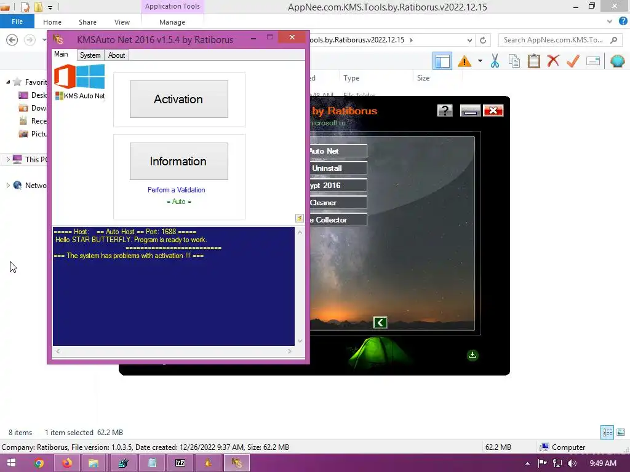This screenshot has width=630, height=472.
Task: Click the Search AppNee.com.KMS.To... field
Action: click(x=560, y=40)
